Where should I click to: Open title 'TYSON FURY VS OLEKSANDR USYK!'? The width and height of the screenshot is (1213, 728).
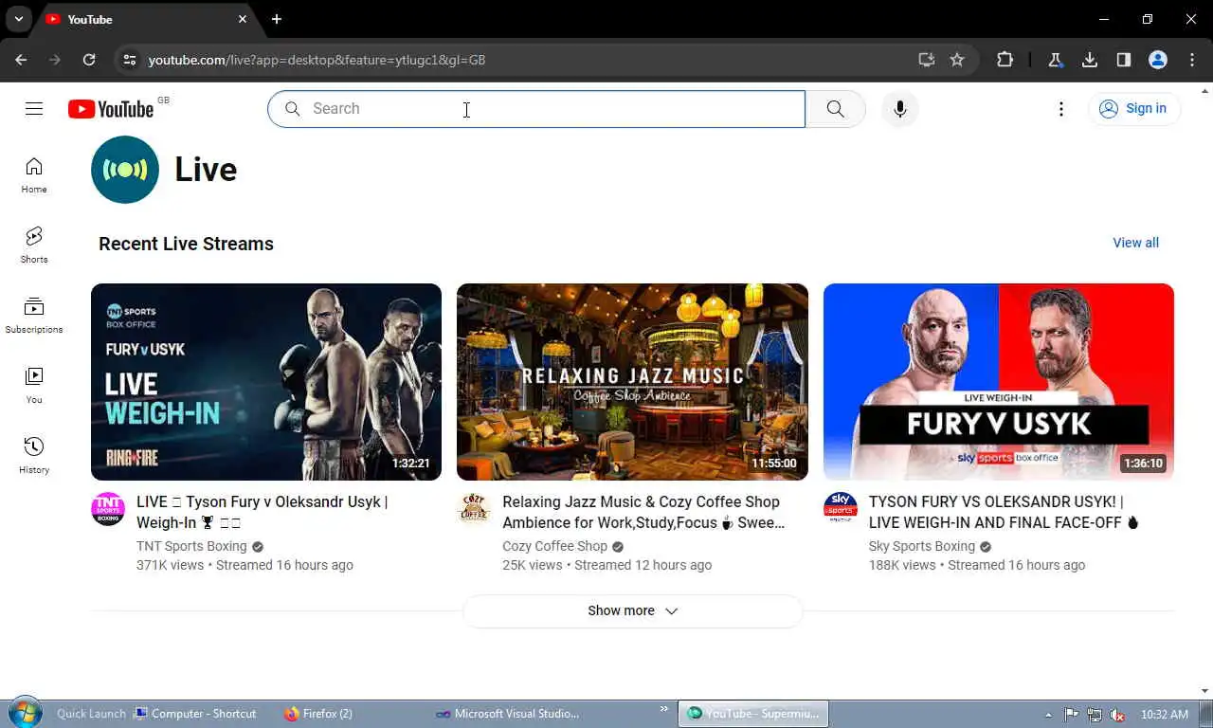pos(1005,512)
